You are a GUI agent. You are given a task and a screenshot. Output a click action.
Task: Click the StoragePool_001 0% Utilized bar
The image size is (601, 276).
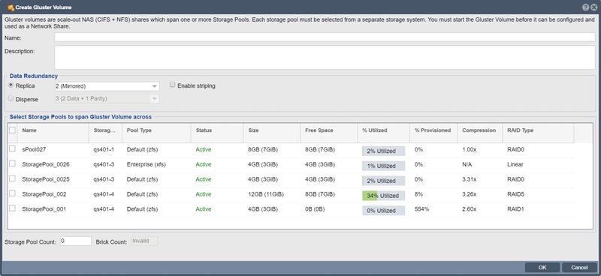[383, 211]
